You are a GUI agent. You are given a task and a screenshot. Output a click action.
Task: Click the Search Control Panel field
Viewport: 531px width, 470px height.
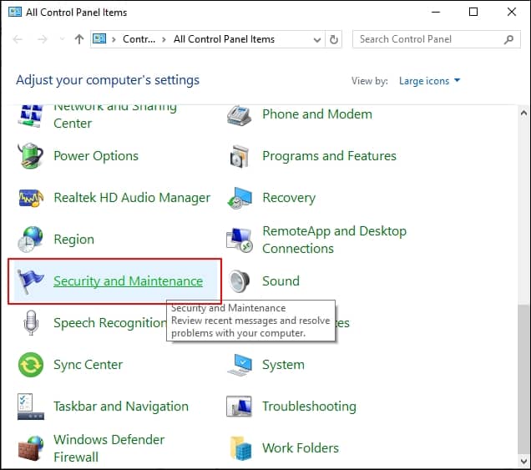point(436,39)
